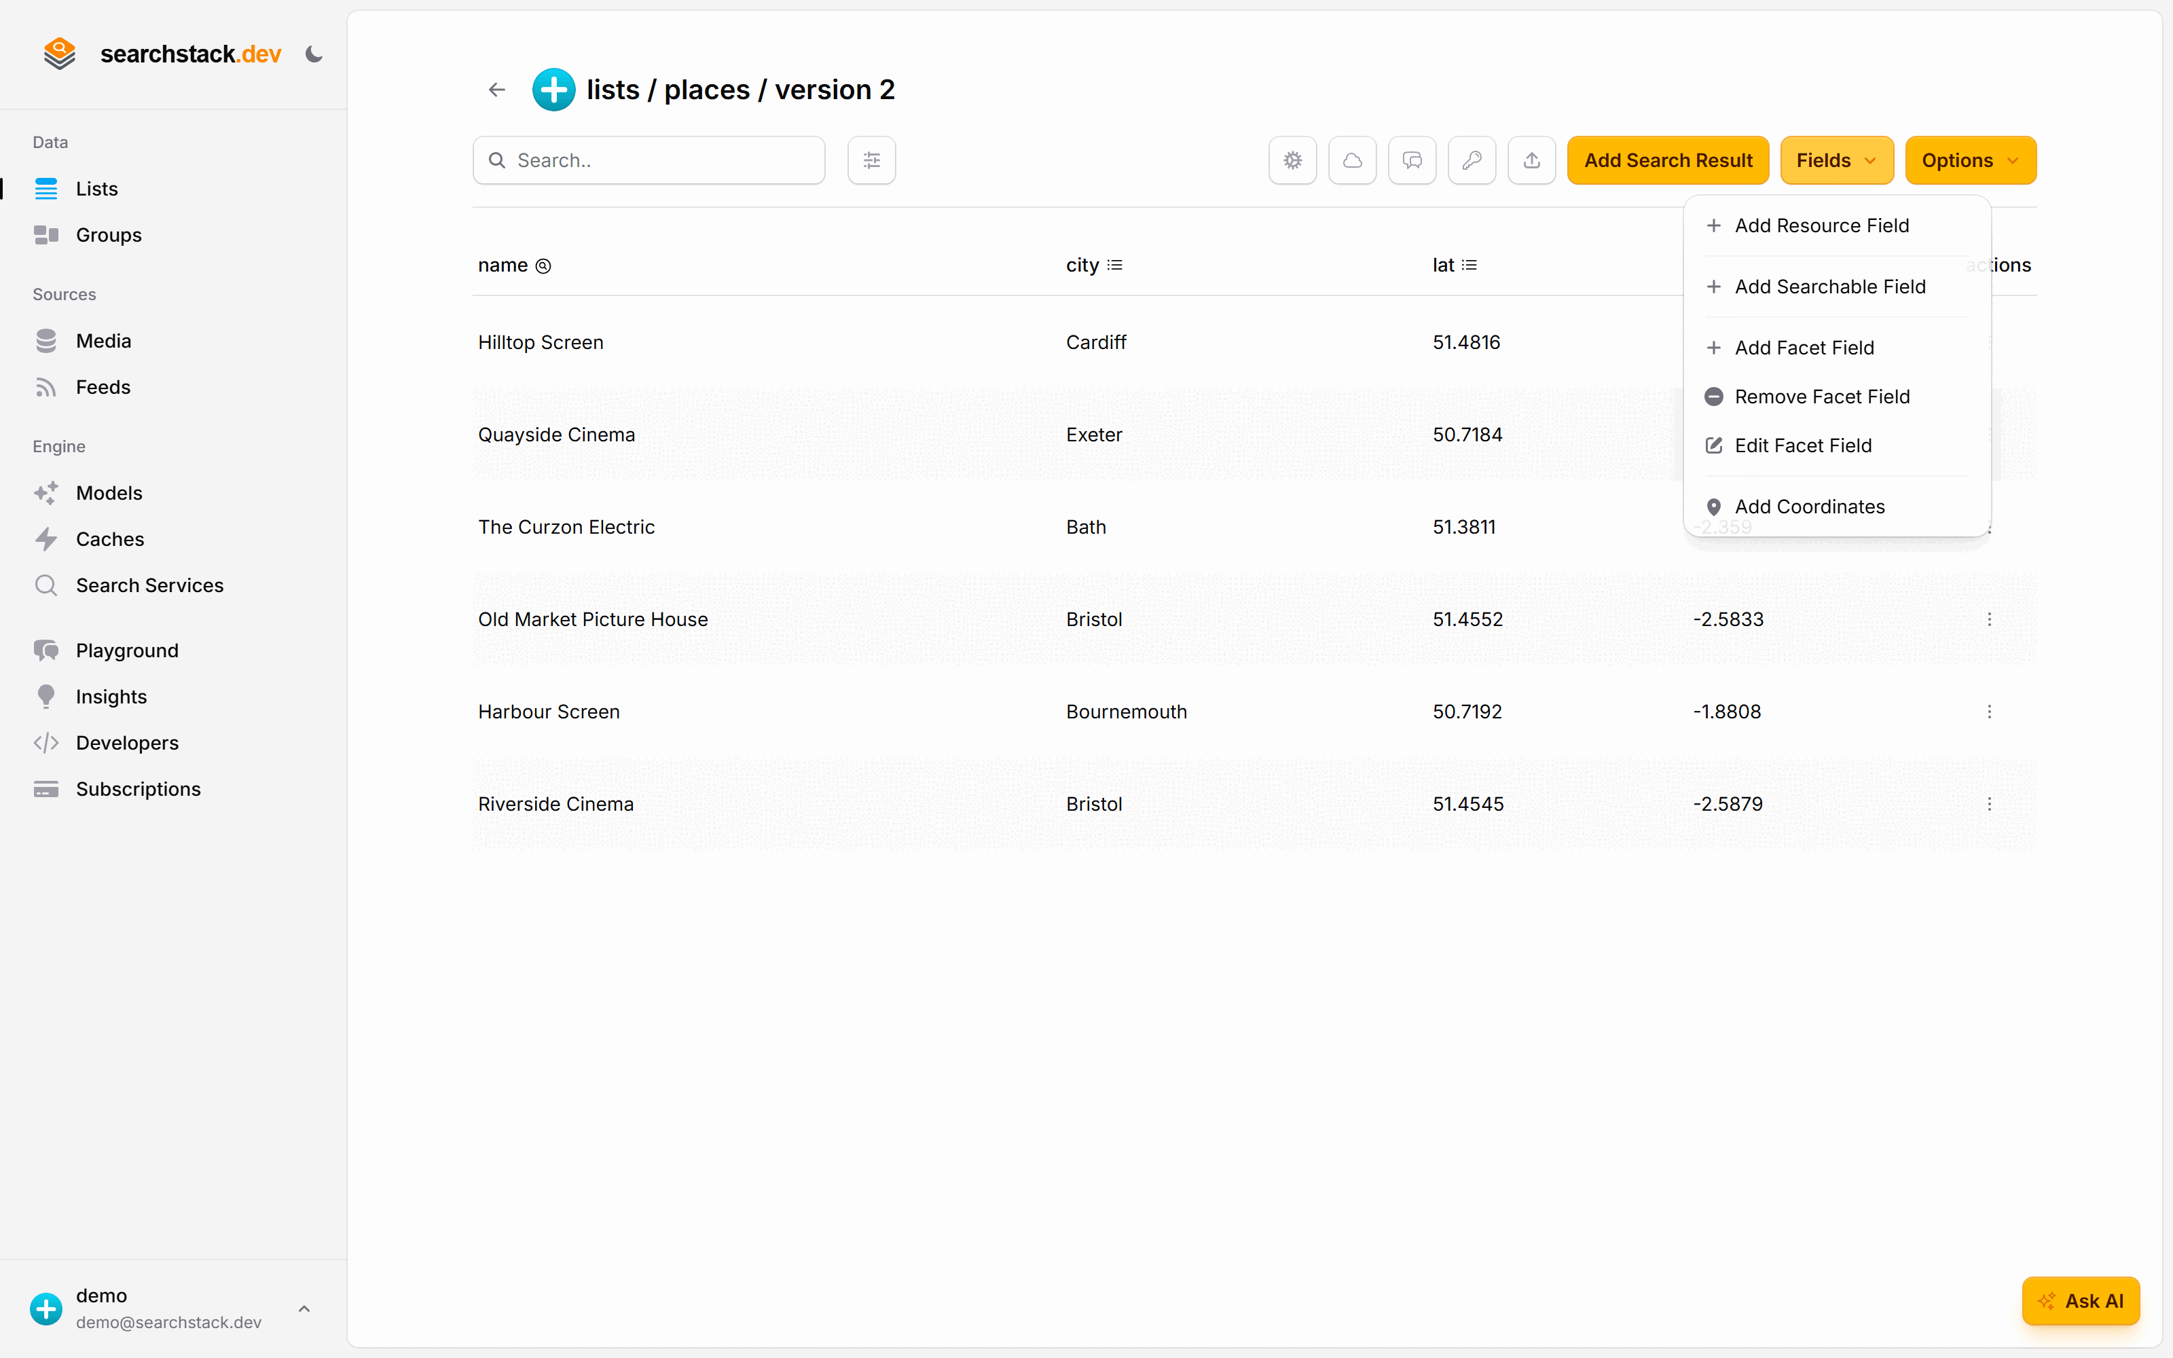This screenshot has width=2173, height=1358.
Task: Click Add Search Result button
Action: (1668, 161)
